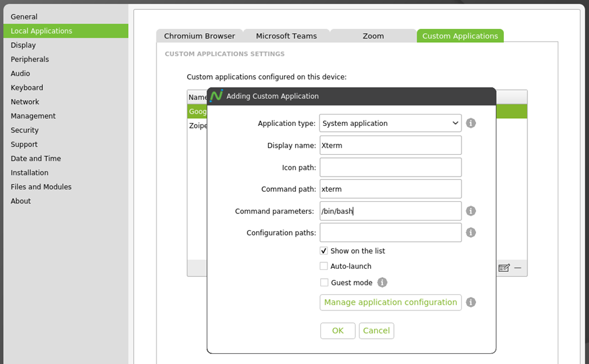
Task: Enable the Guest mode checkbox
Action: point(324,282)
